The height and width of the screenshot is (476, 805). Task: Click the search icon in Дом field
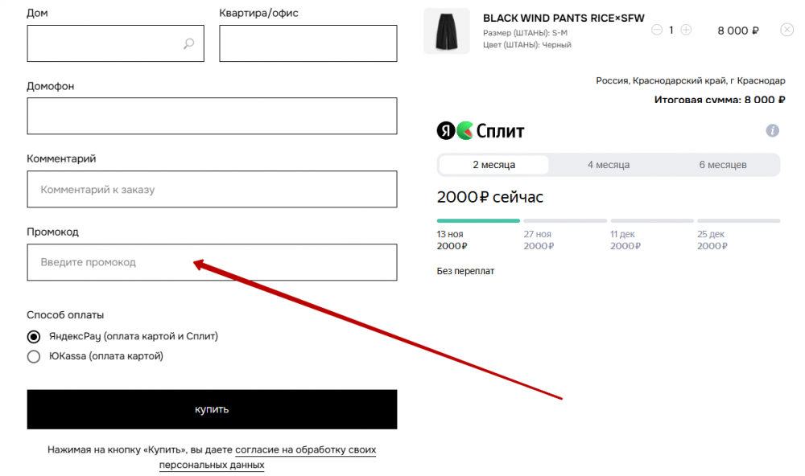(188, 44)
